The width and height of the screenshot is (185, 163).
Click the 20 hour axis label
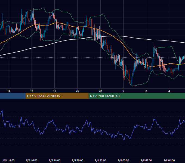click(x=78, y=91)
